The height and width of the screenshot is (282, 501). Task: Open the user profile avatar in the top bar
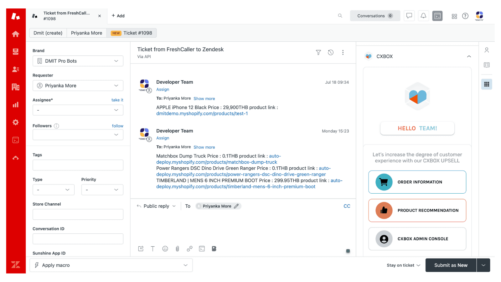point(479,16)
